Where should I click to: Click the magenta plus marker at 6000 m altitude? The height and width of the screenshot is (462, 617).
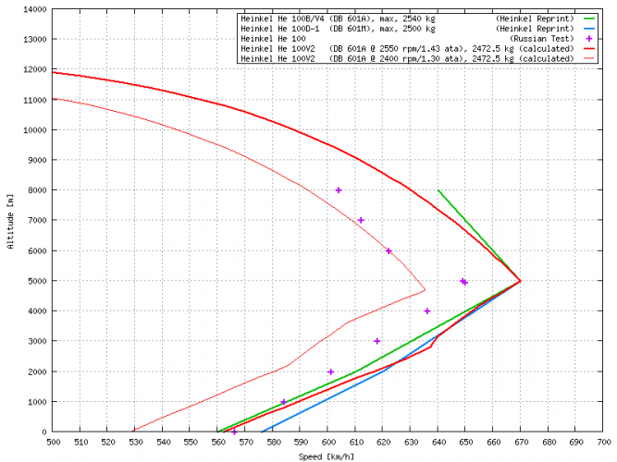389,251
